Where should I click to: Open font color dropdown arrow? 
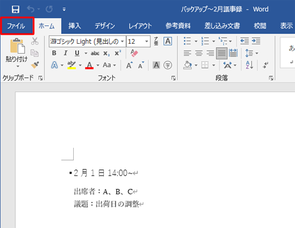(x=98, y=65)
